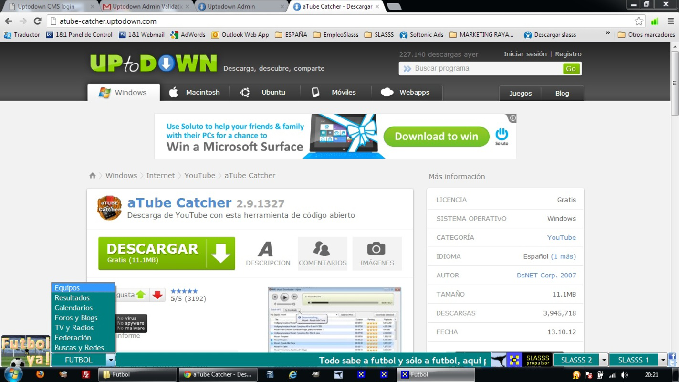Click the red thumbs-down vote arrow

click(157, 295)
